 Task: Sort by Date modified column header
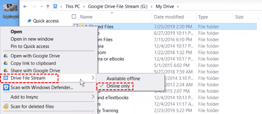(x=169, y=17)
